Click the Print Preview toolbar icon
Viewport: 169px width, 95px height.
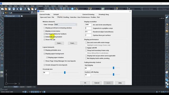pos(17,9)
